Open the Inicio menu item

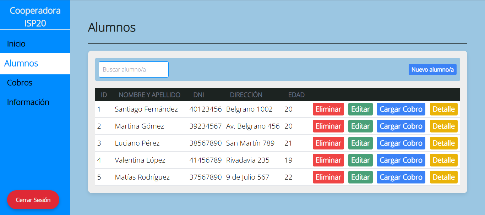16,44
